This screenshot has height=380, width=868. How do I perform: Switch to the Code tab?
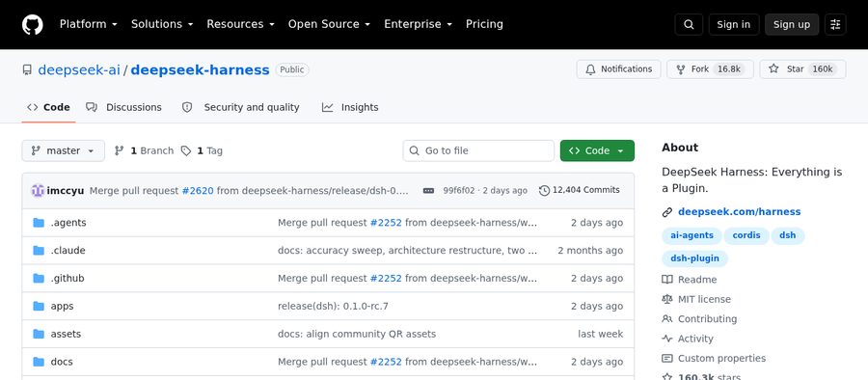(48, 107)
